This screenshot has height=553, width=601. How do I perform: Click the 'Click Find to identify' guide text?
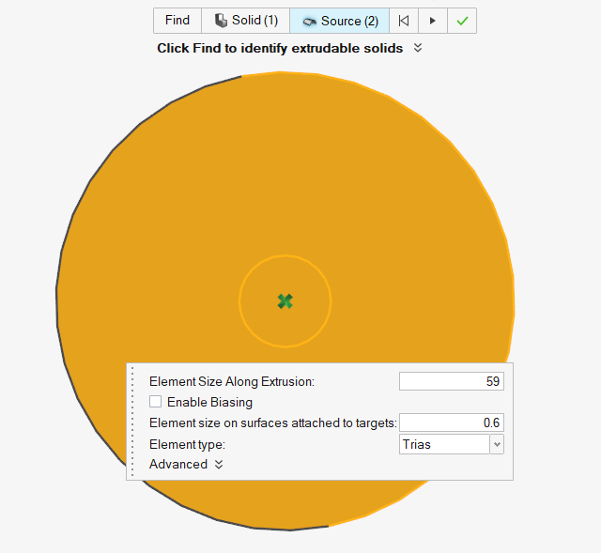(x=280, y=48)
